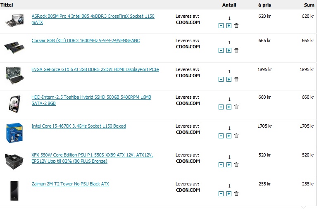Select the 620 kr unit price
Viewport: 319px width, 209px height.
(x=264, y=16)
